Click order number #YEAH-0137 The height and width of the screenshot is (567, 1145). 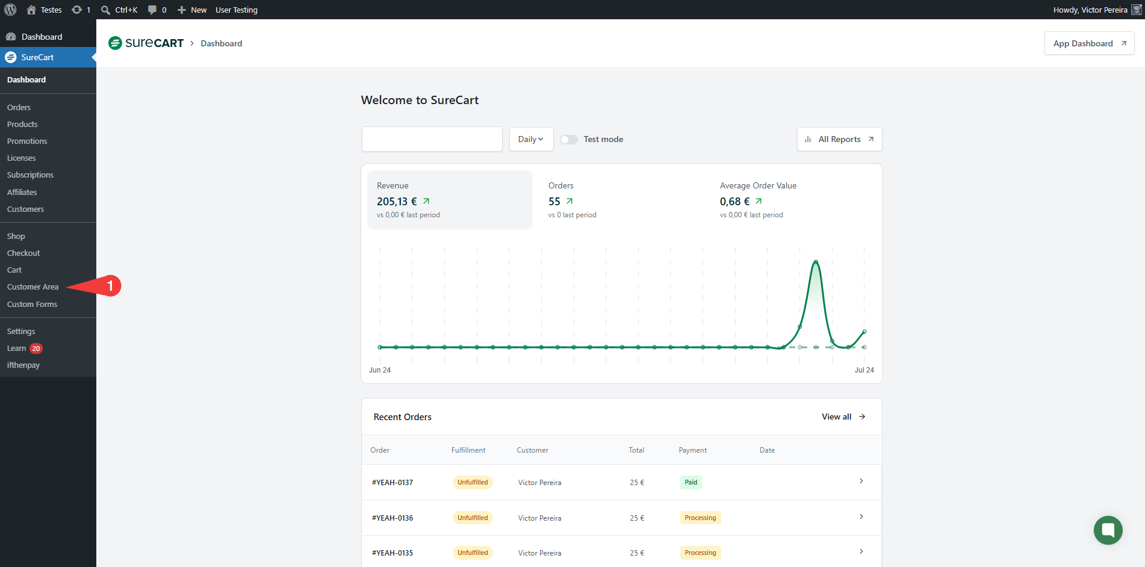point(393,482)
